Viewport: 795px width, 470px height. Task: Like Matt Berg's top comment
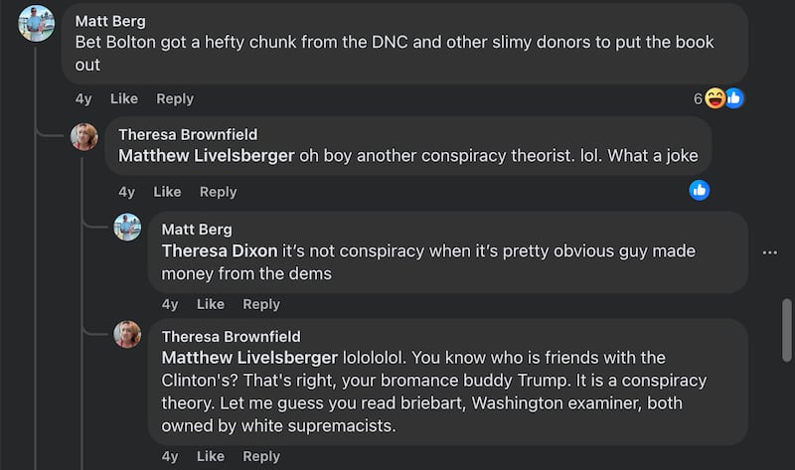click(124, 98)
